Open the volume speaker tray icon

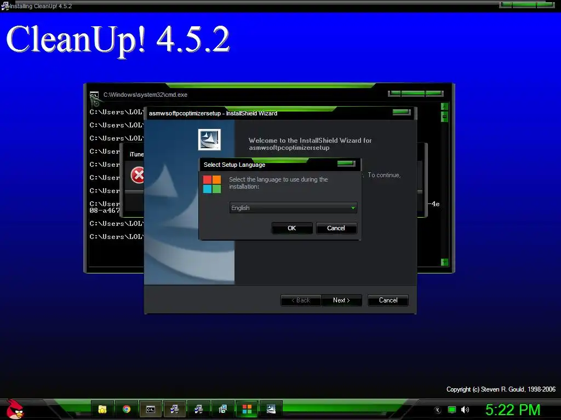(465, 410)
